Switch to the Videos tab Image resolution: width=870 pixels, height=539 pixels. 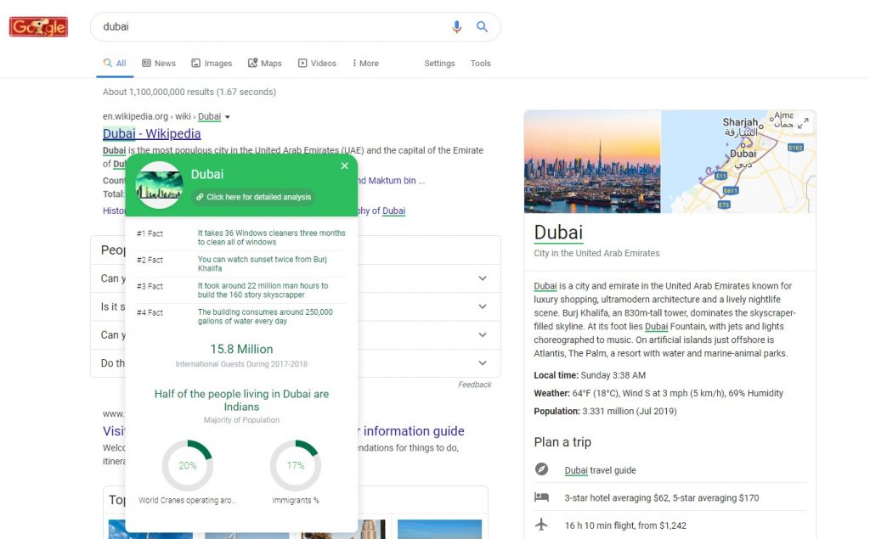point(318,63)
